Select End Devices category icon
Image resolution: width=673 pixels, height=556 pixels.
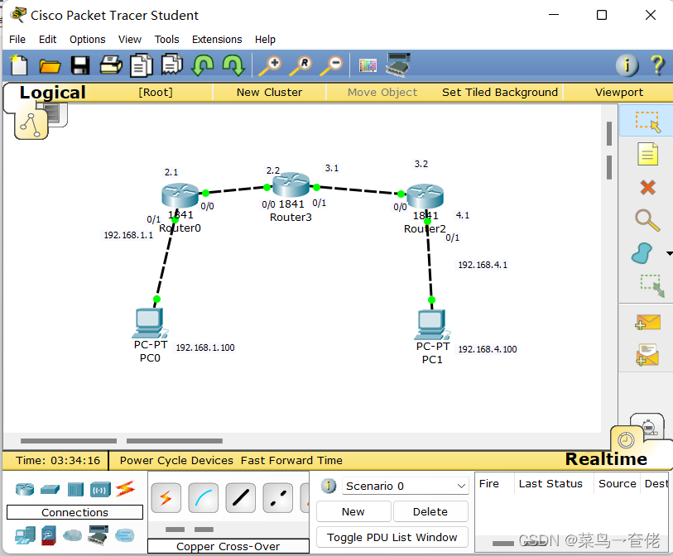pyautogui.click(x=25, y=535)
